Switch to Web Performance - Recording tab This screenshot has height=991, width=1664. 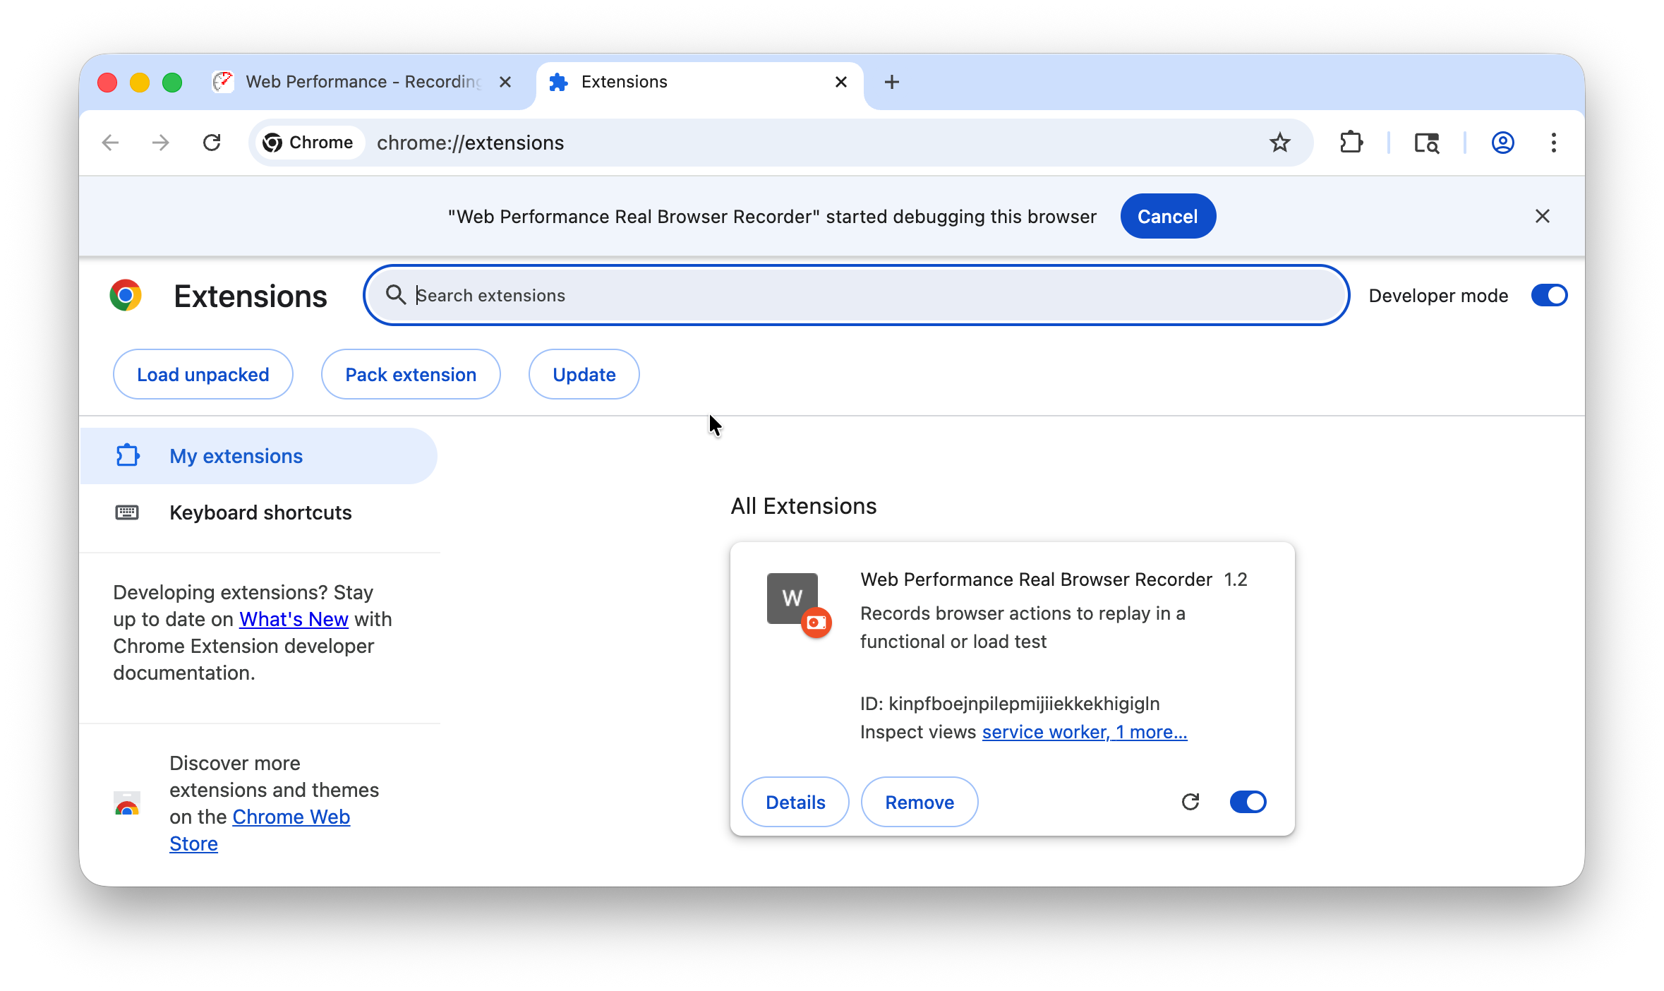(363, 82)
